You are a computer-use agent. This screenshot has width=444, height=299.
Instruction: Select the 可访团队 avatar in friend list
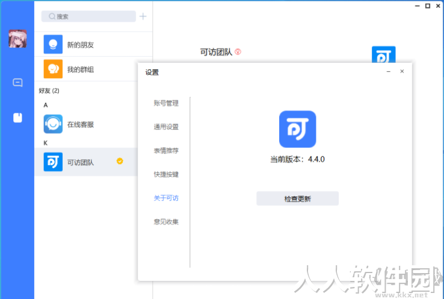click(53, 162)
